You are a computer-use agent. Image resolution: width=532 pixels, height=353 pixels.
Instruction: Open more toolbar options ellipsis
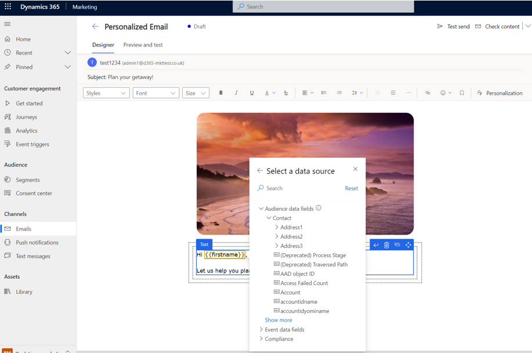408,93
